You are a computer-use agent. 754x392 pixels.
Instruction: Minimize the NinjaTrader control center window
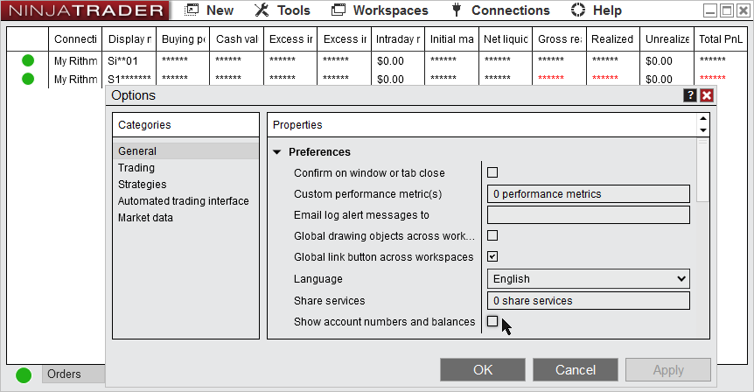[710, 10]
